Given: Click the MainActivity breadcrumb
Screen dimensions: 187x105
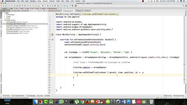Looking at the screenshot, I should coord(62,14).
